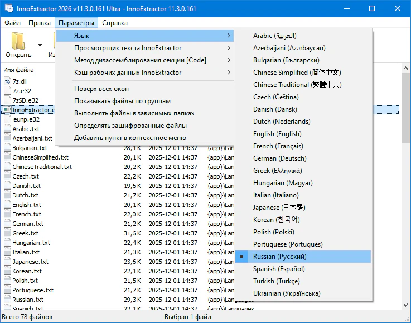Select Russian (Русский) language option

pyautogui.click(x=279, y=257)
